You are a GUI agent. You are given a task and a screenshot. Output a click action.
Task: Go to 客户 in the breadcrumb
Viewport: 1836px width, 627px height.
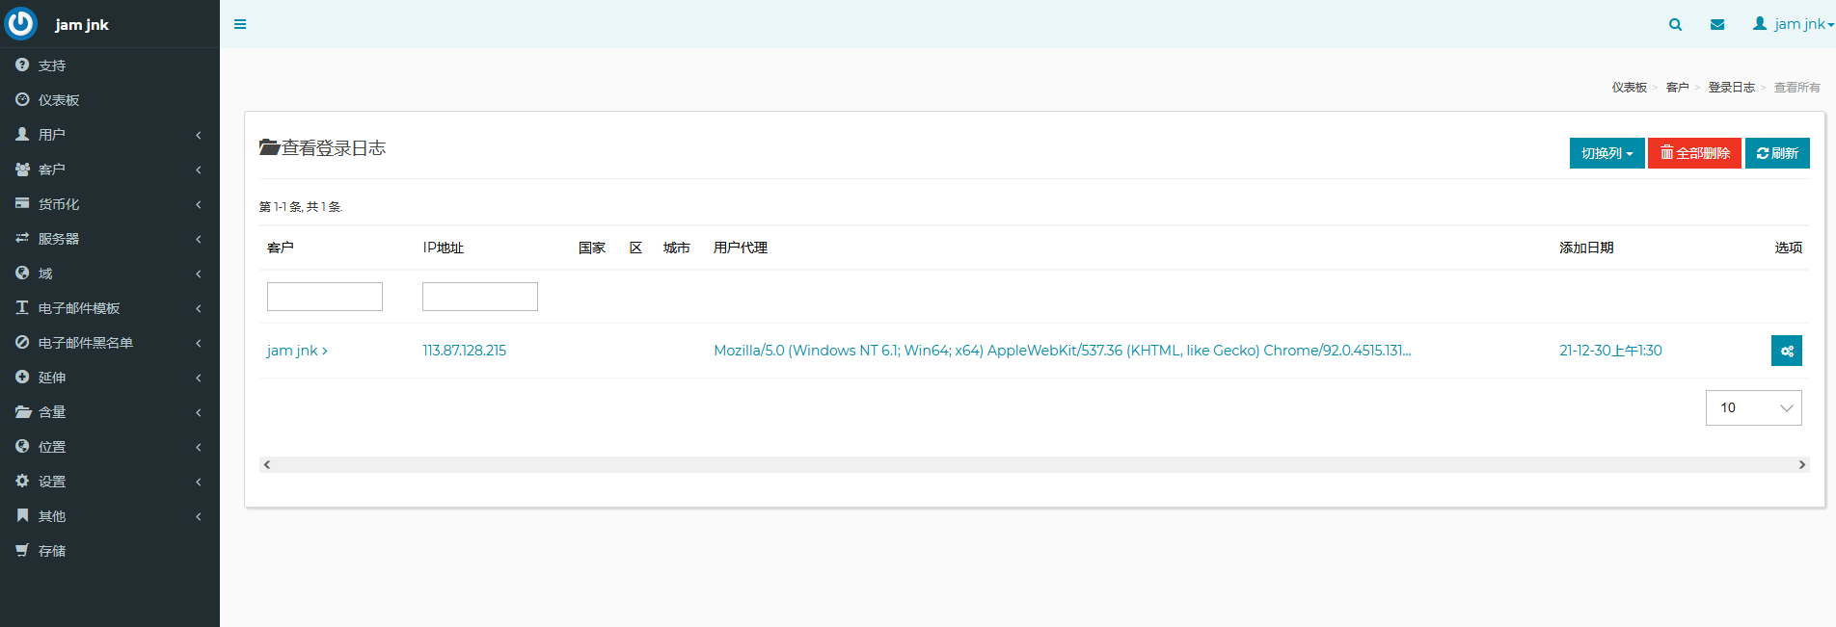[x=1678, y=88]
